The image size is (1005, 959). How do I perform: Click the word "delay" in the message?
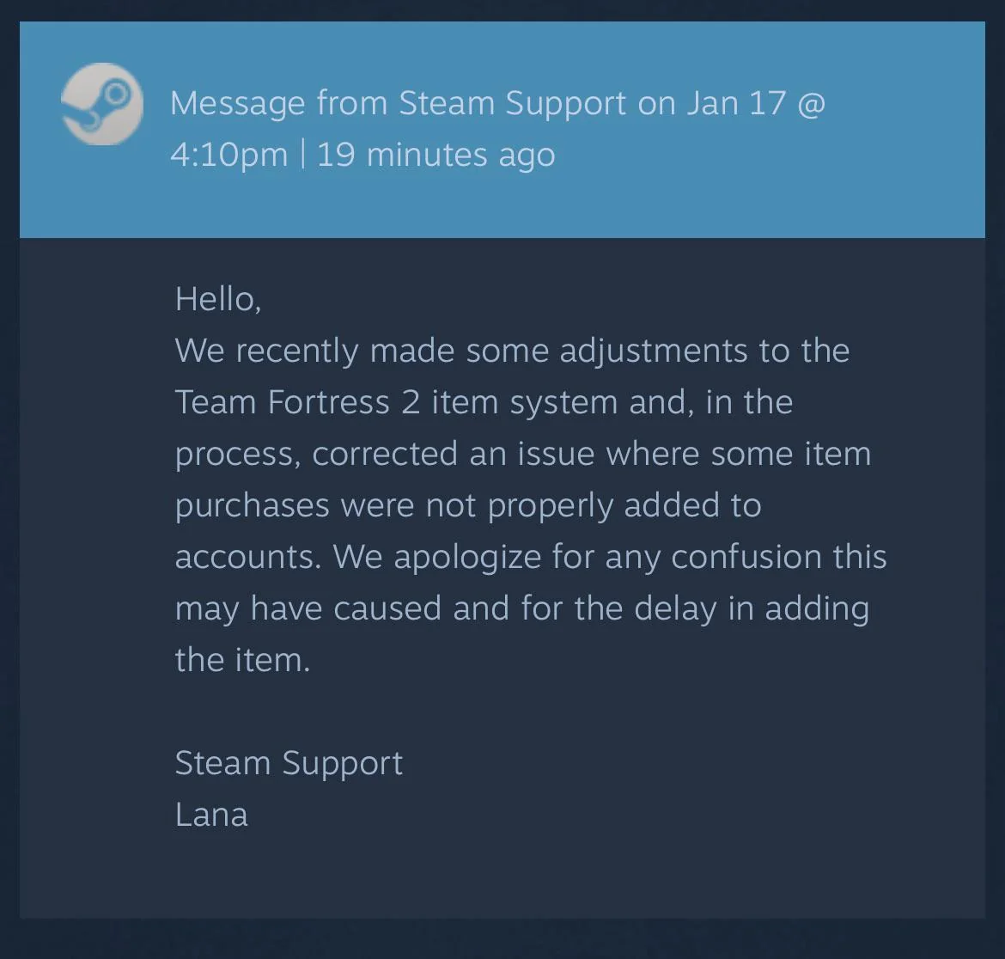point(675,609)
